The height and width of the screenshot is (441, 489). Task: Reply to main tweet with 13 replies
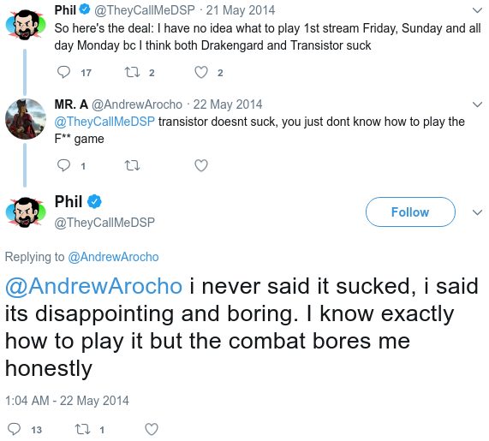pos(14,429)
